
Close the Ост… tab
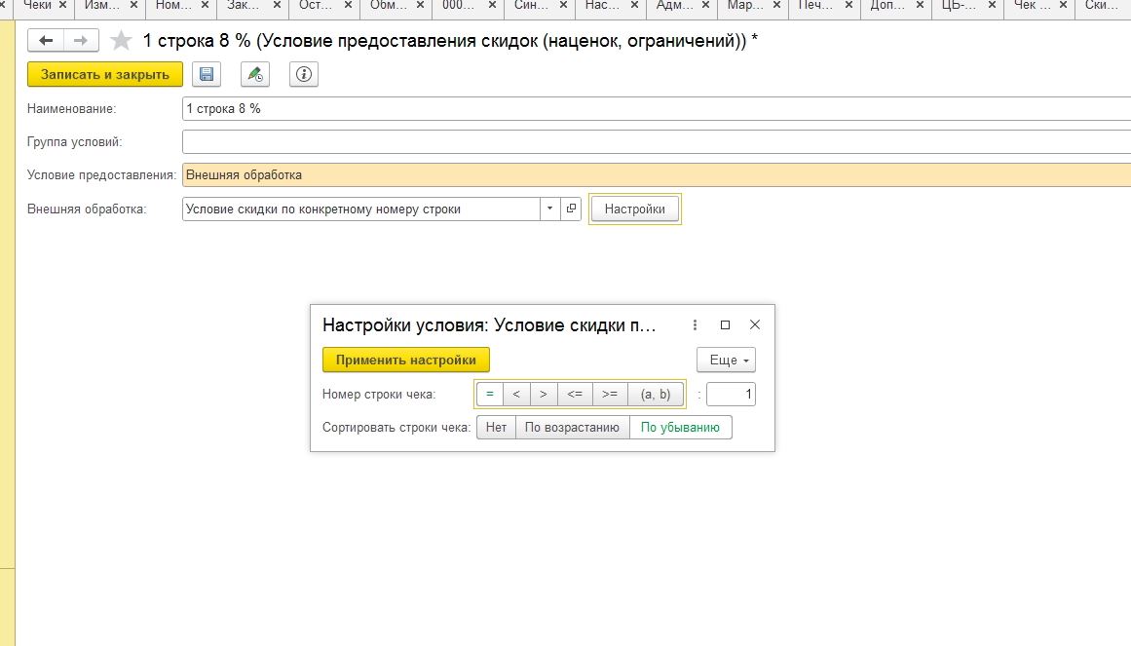pyautogui.click(x=349, y=5)
